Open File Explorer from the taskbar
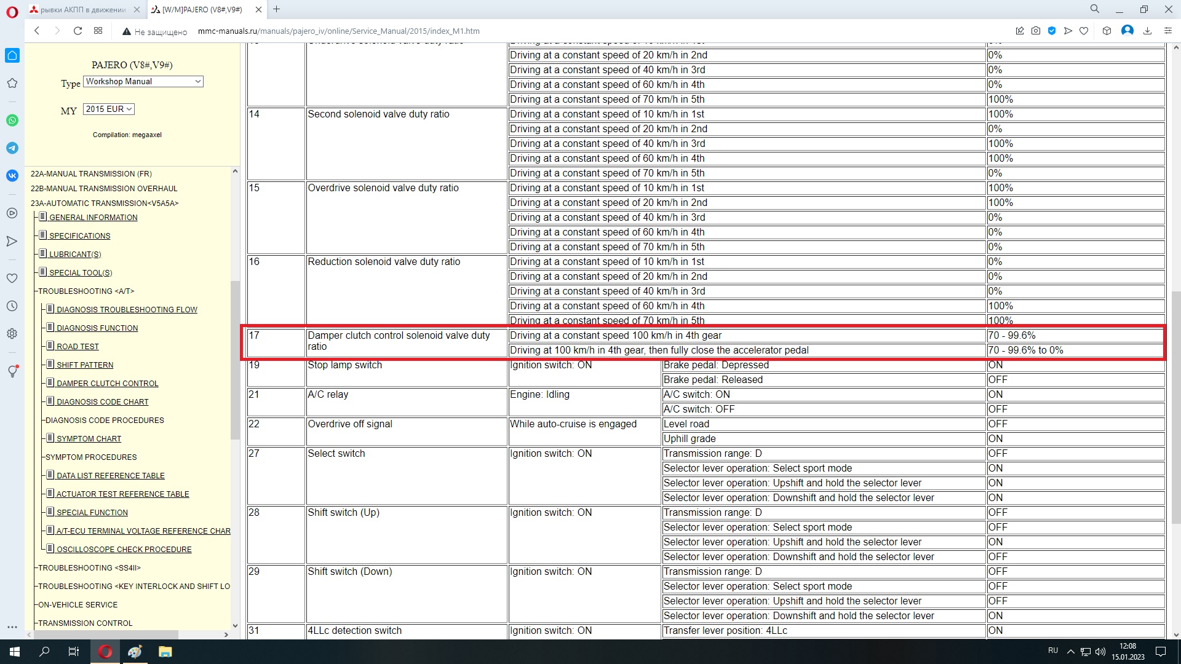 165,652
